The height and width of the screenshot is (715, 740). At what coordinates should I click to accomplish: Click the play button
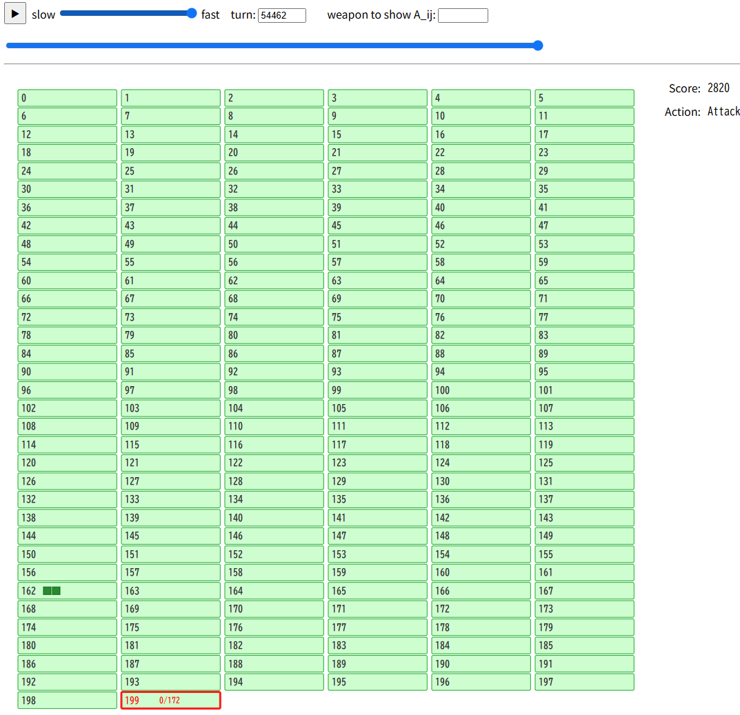point(15,14)
